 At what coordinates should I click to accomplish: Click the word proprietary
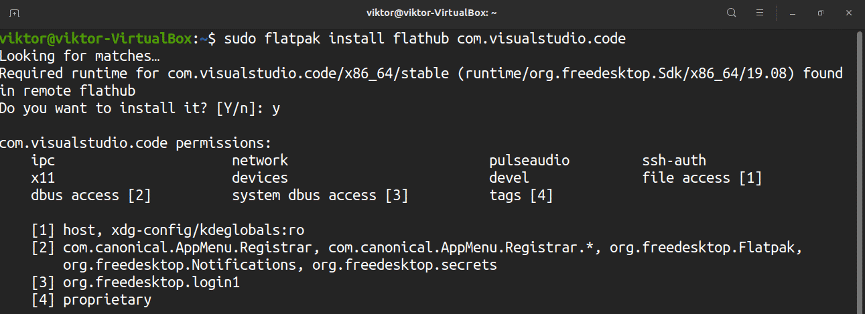click(x=107, y=300)
